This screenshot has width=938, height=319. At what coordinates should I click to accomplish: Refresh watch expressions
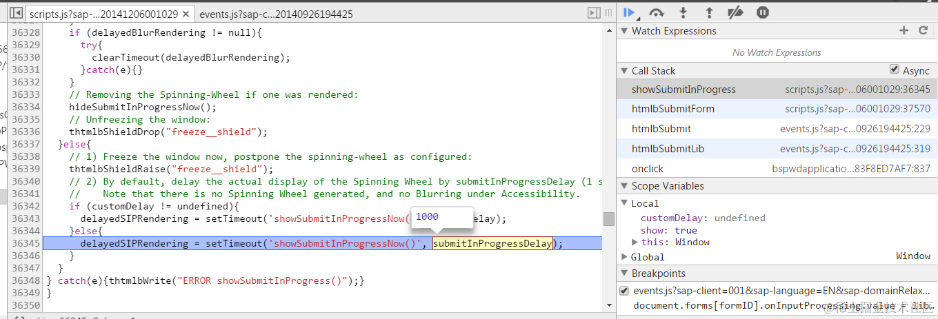(x=924, y=31)
